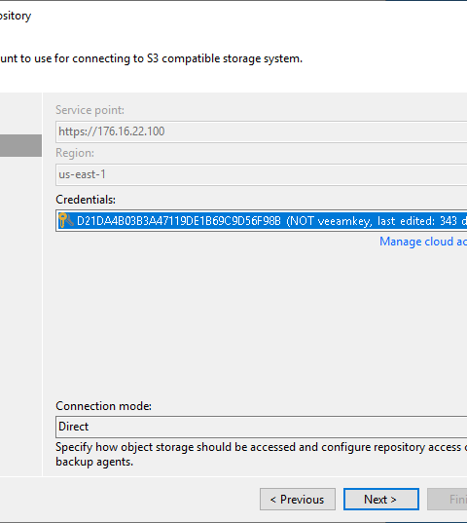
Task: Click the greyed-out Finish button
Action: 448,500
